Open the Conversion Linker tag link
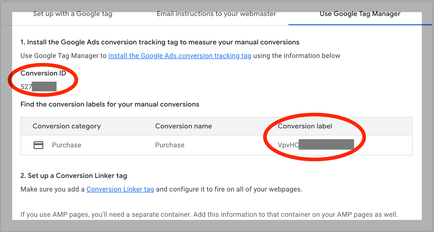The height and width of the screenshot is (232, 434). [x=120, y=189]
